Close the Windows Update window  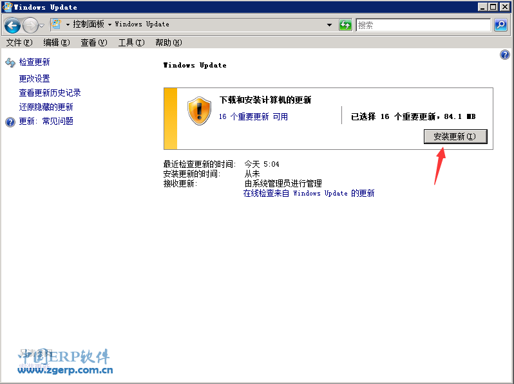coord(504,6)
